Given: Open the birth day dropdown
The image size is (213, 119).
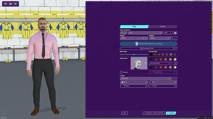Looking at the screenshot, I should [x=124, y=33].
